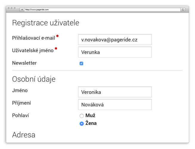Click the Přihlašovací e-mail input field

click(x=115, y=39)
